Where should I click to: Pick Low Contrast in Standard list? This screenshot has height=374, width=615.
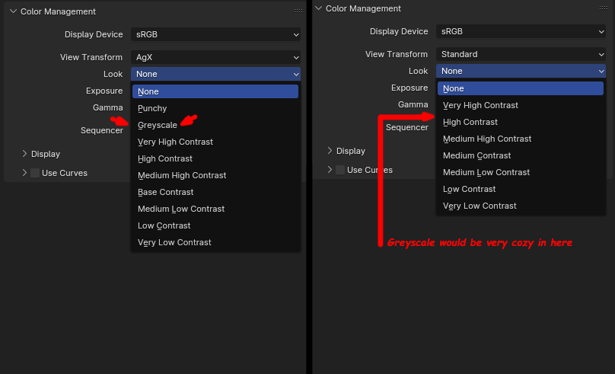point(521,189)
